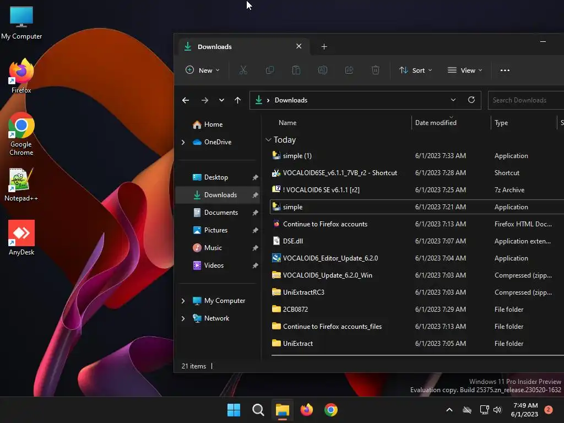
Task: Go up one folder level arrow
Action: tap(238, 100)
